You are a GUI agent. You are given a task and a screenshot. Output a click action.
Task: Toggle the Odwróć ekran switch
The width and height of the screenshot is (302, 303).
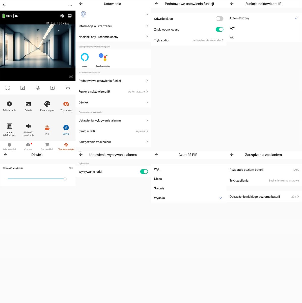219,19
